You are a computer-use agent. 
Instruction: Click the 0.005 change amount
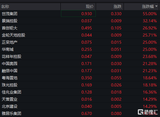116,106
